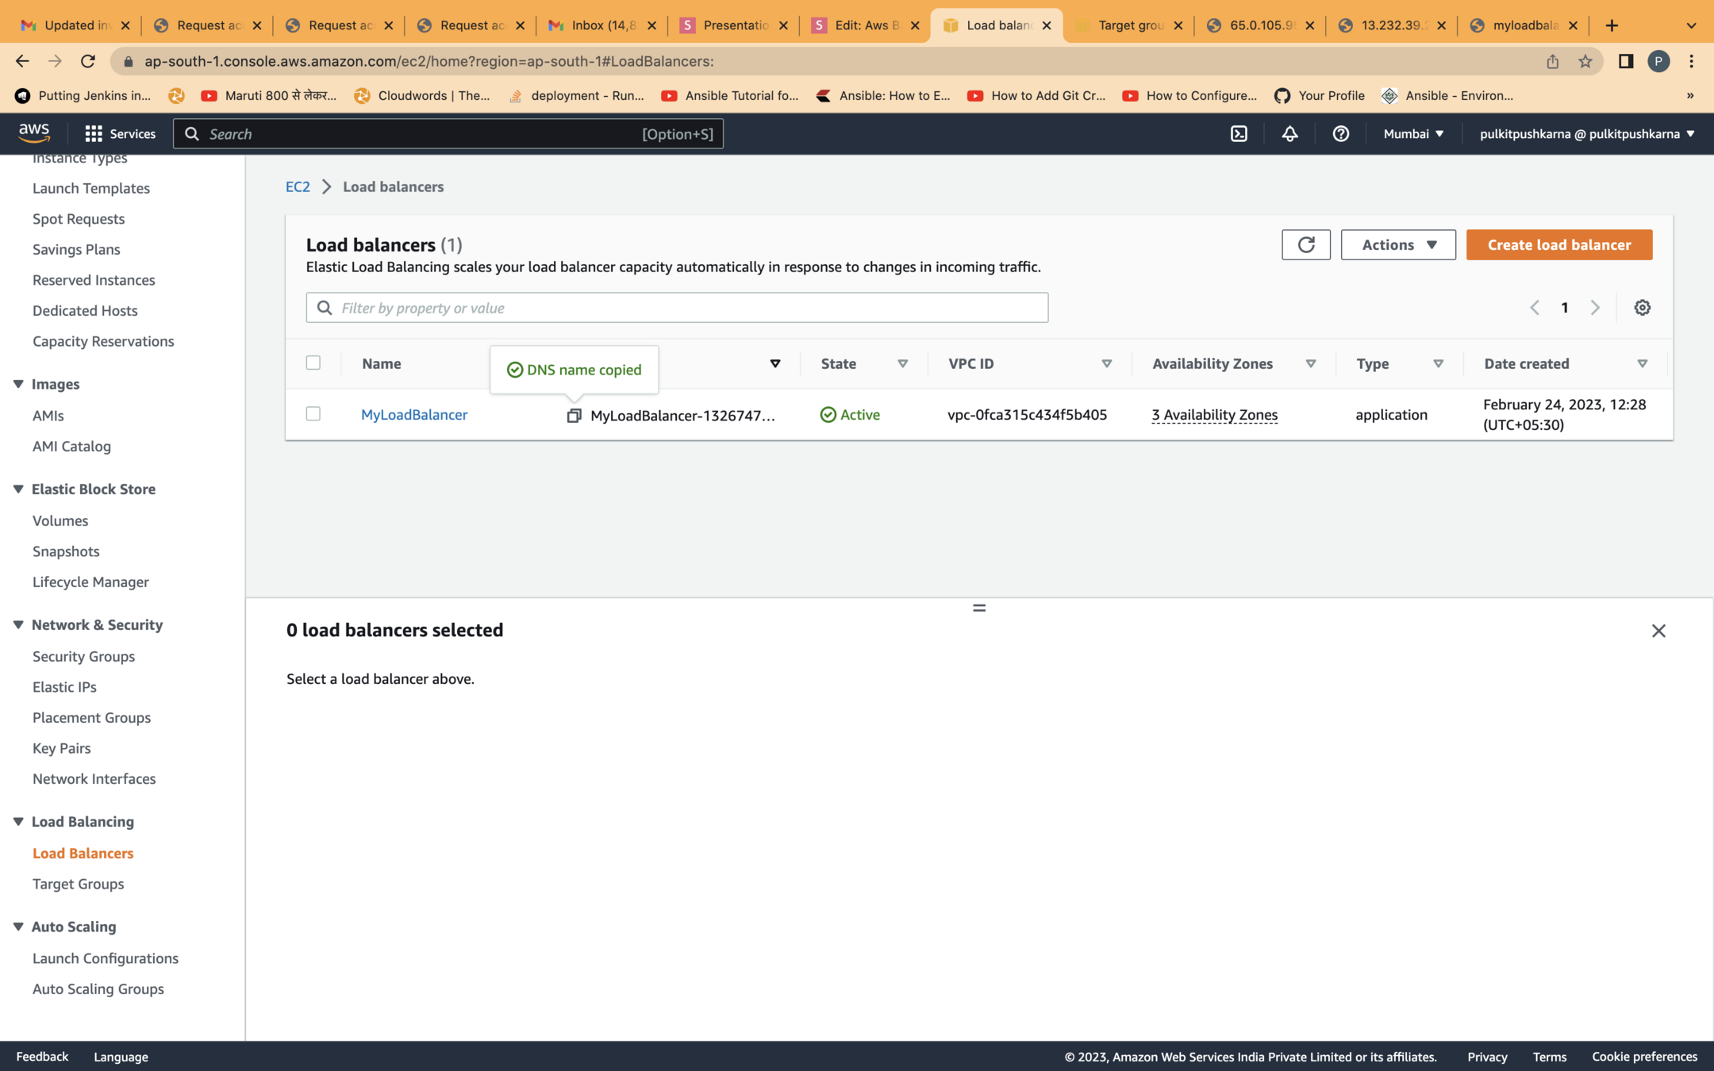Click the refresh load balancers icon button
The image size is (1714, 1071).
(1305, 244)
